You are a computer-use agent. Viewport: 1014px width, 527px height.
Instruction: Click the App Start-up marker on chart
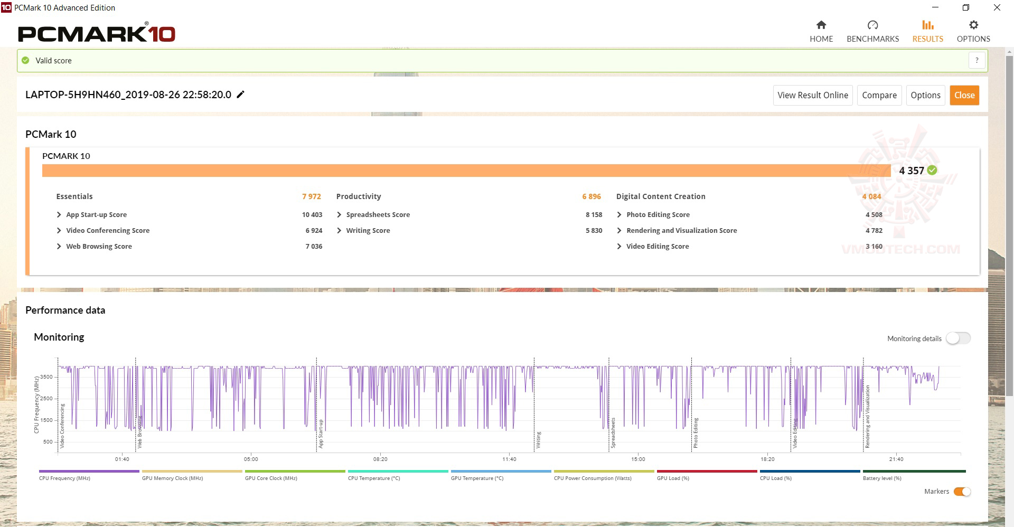pyautogui.click(x=321, y=434)
